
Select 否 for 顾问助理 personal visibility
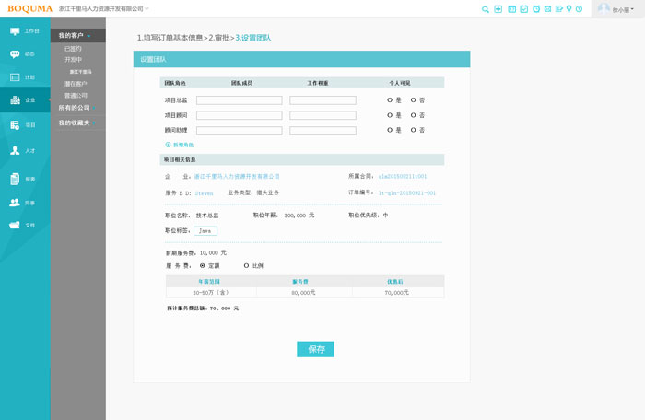tap(414, 130)
